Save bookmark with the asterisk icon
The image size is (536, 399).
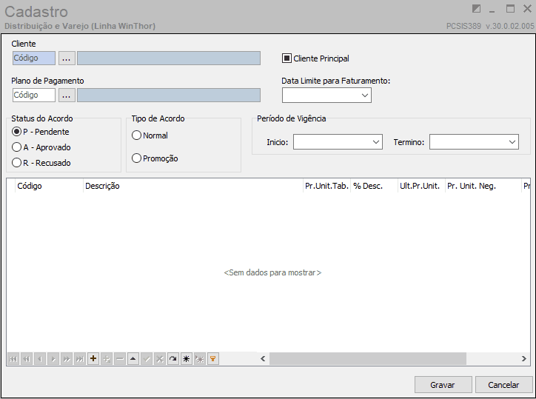[x=187, y=359]
